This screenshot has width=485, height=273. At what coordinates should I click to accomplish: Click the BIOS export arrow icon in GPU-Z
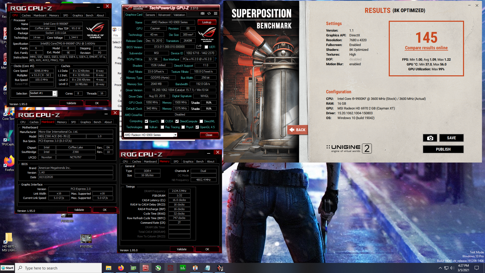click(x=199, y=47)
